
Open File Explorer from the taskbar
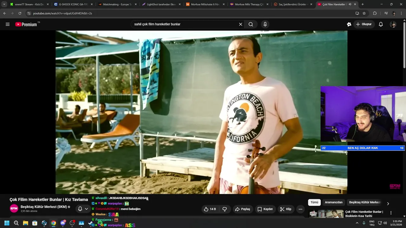[25, 223]
